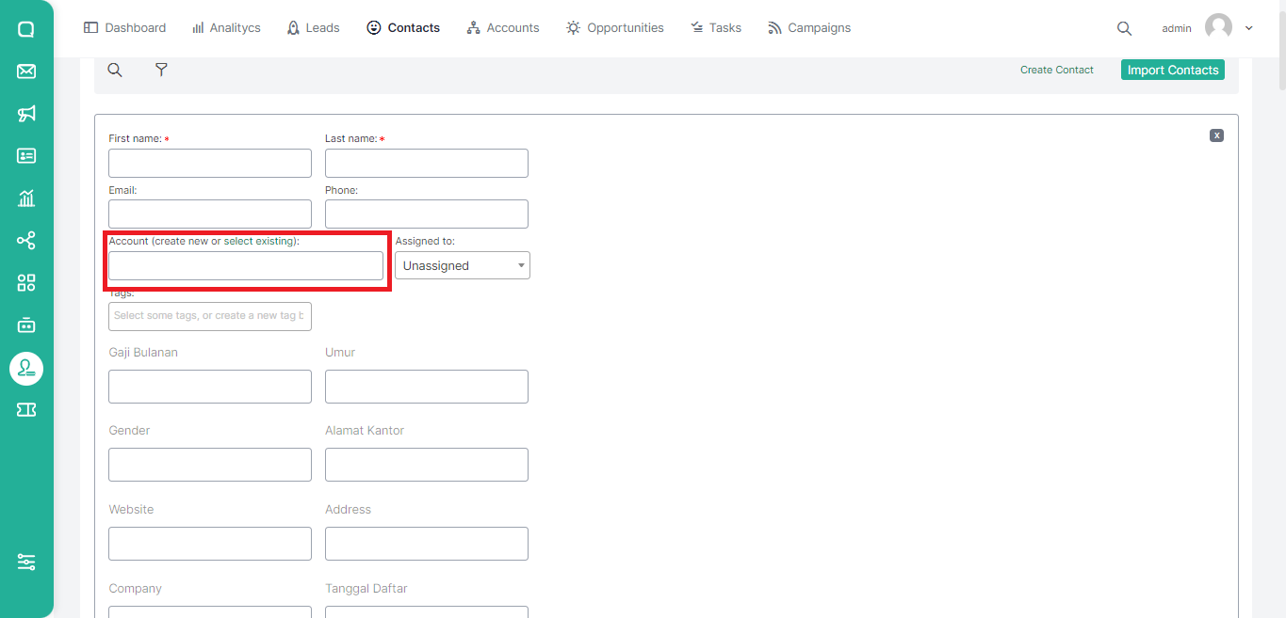The height and width of the screenshot is (618, 1286).
Task: Open the apps grid icon in sidebar
Action: click(26, 283)
